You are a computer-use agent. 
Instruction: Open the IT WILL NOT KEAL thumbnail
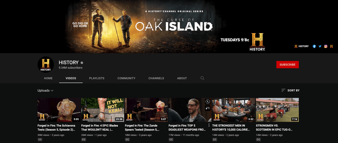click(103, 110)
